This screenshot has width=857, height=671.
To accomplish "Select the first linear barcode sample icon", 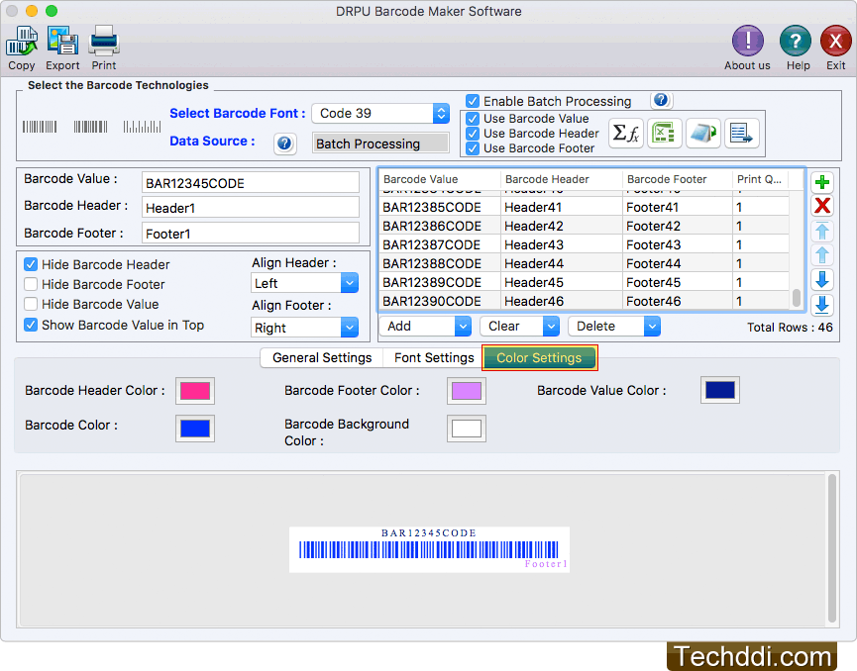I will click(40, 128).
